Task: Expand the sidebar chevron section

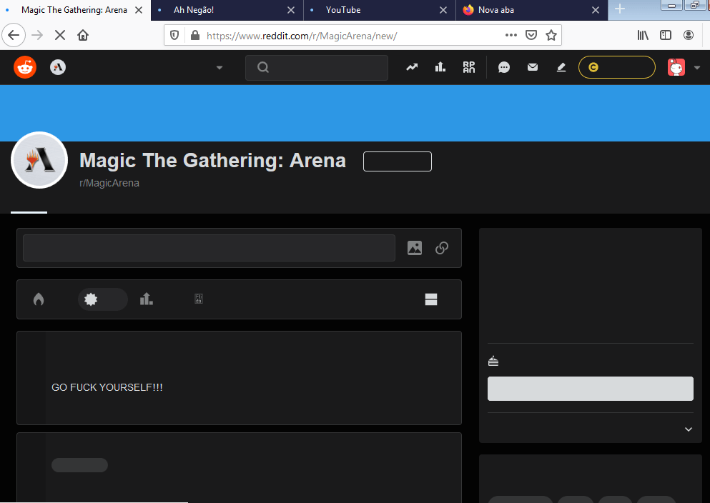Action: (689, 429)
